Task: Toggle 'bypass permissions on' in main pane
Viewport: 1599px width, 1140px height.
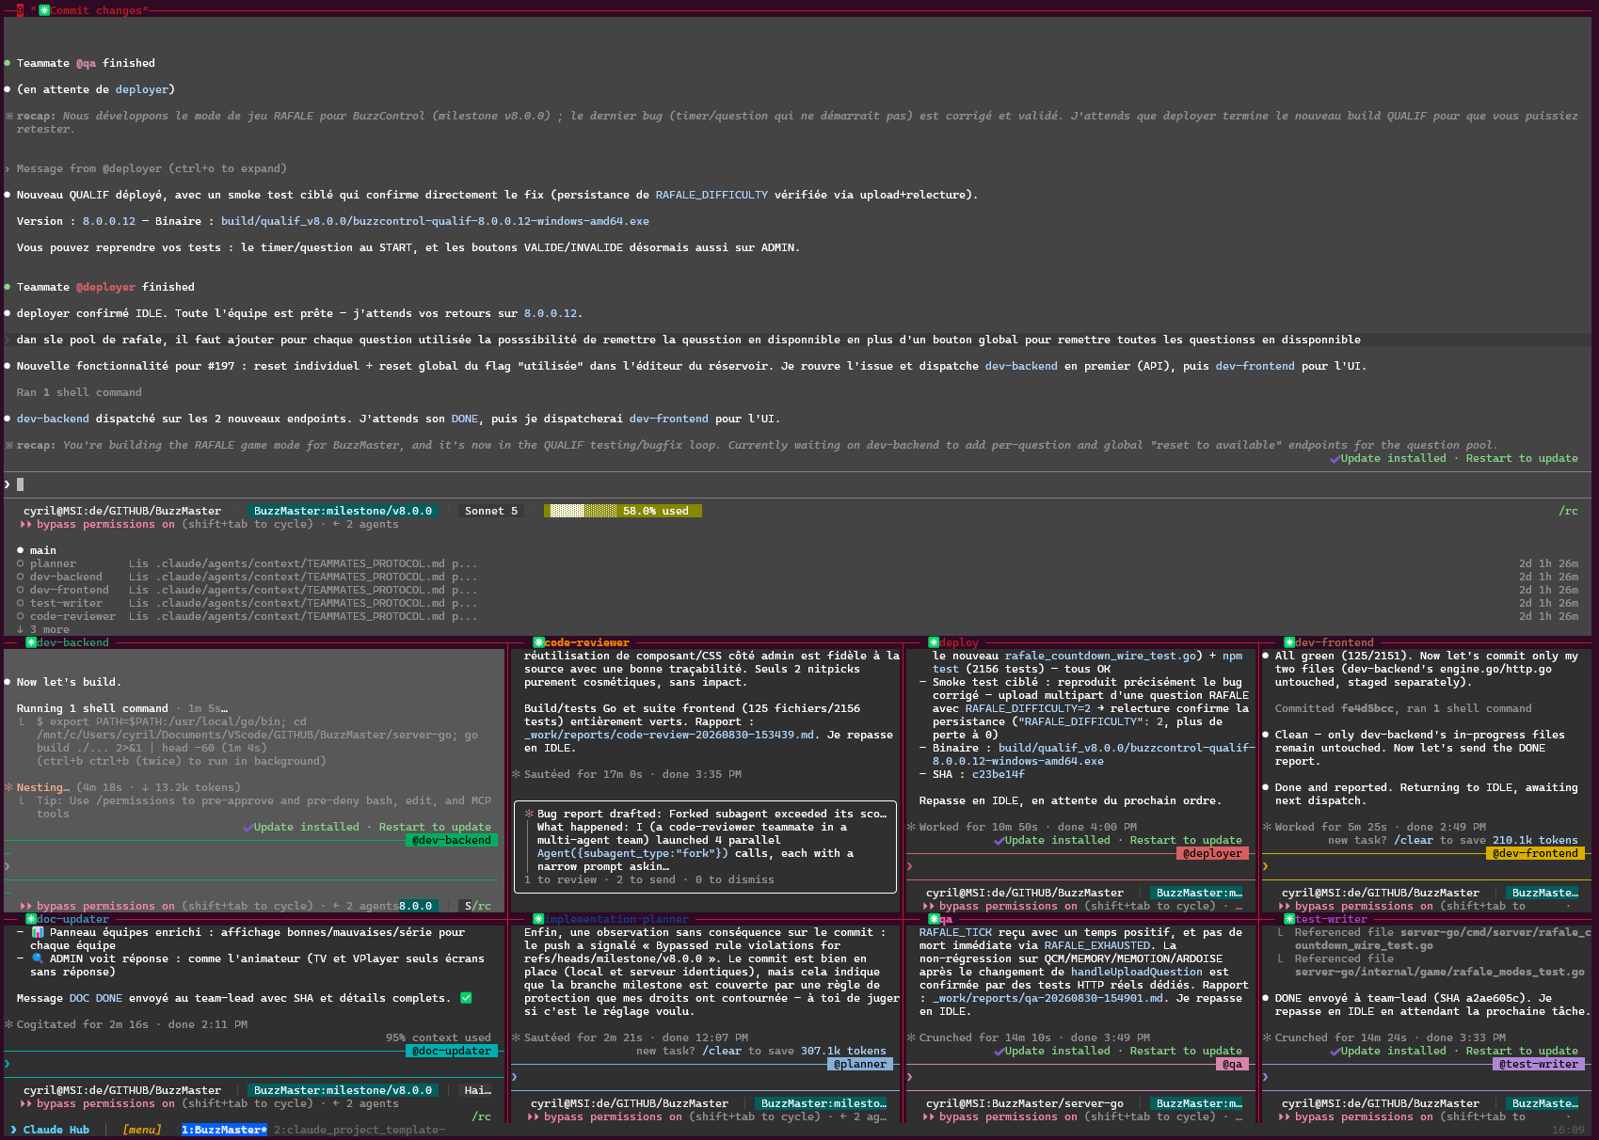Action: coord(105,525)
